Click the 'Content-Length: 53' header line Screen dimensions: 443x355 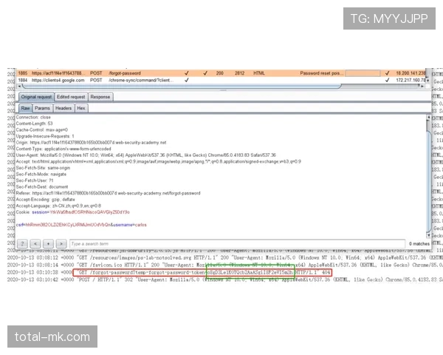[34, 124]
